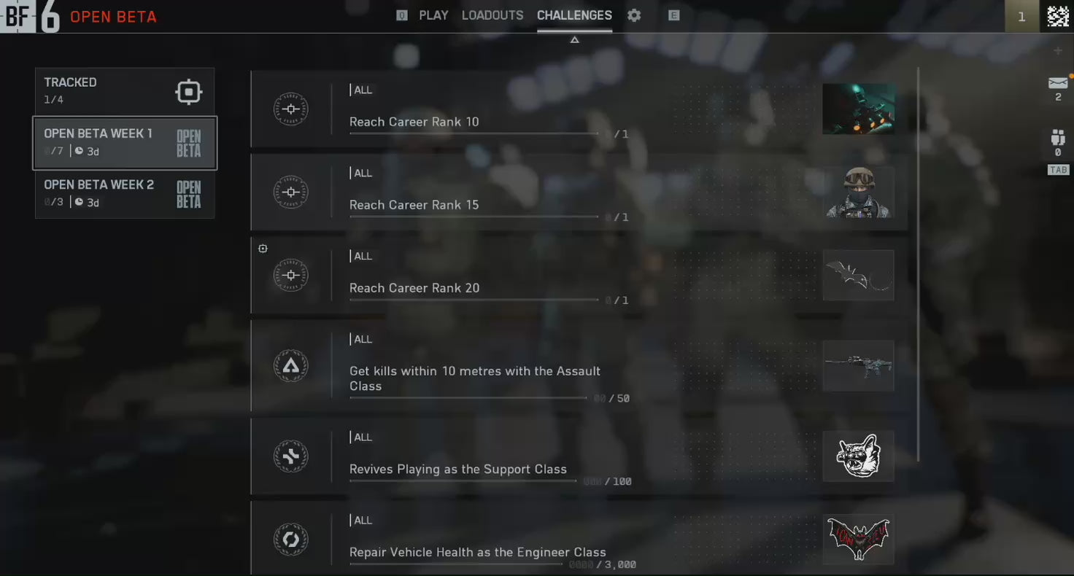This screenshot has height=576, width=1074.
Task: View the Career Rank 10 reward thumbnail
Action: pos(859,109)
